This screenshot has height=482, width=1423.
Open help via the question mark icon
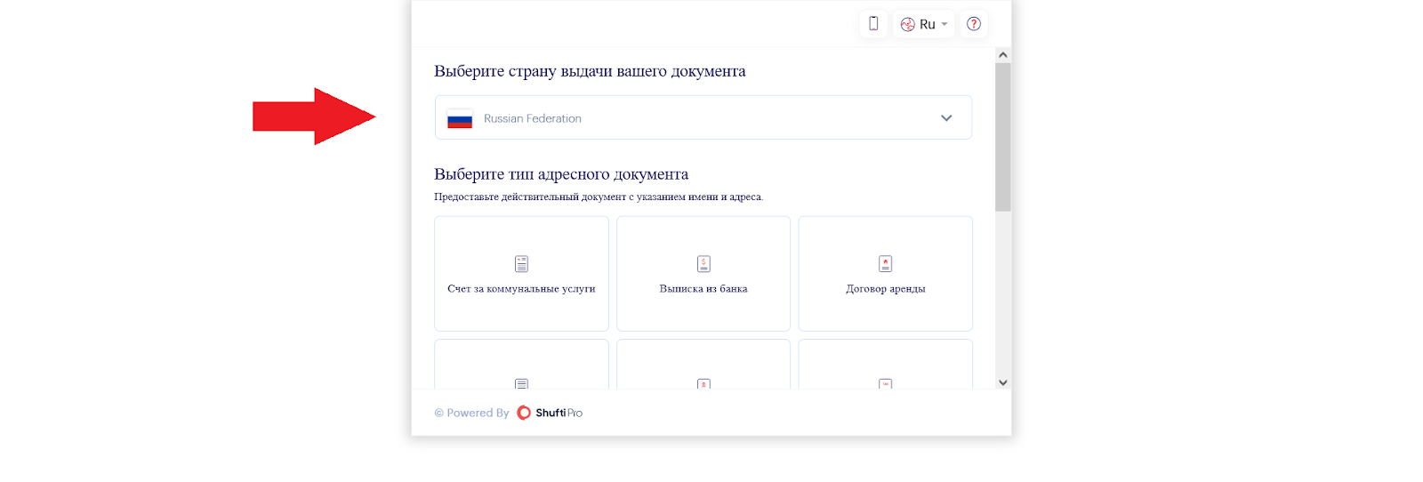coord(974,24)
